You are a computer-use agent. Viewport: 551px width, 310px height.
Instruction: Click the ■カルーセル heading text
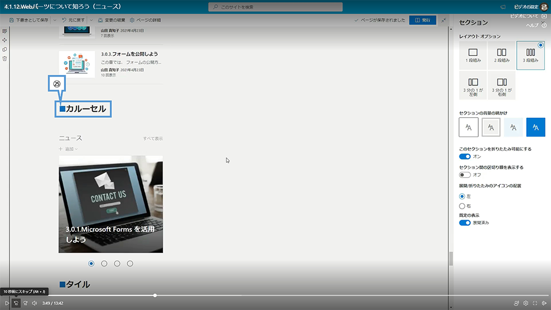83,109
